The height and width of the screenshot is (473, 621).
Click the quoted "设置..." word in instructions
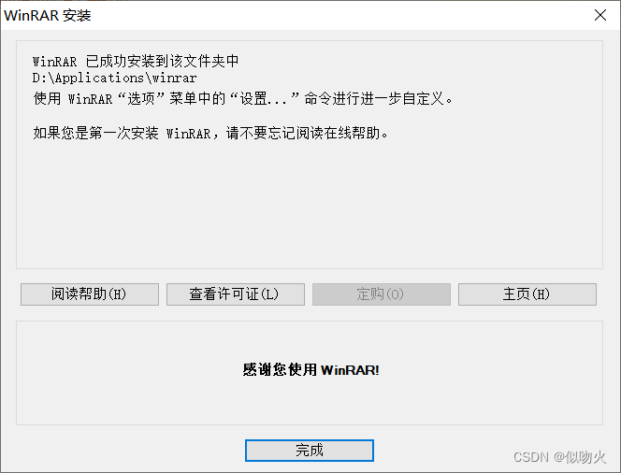[264, 98]
